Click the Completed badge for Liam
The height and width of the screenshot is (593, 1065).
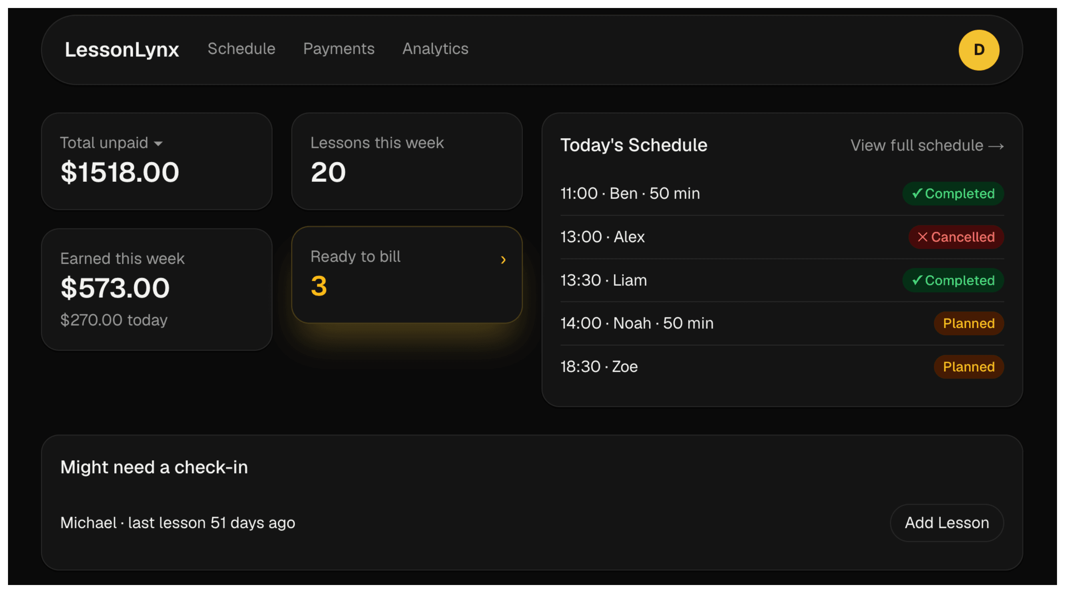tap(953, 281)
